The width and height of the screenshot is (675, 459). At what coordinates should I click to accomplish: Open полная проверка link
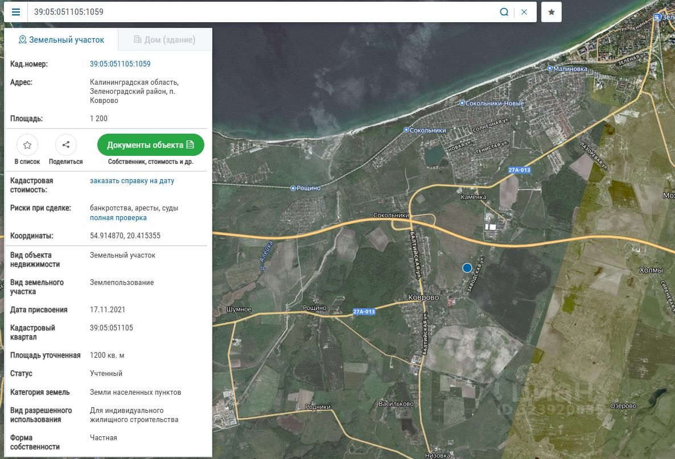(118, 218)
